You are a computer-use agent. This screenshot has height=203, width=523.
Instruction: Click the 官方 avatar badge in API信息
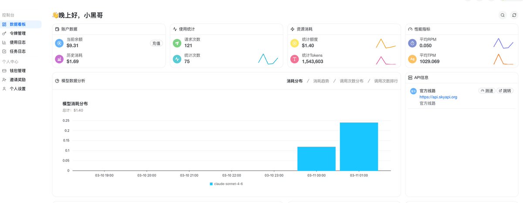click(x=413, y=91)
